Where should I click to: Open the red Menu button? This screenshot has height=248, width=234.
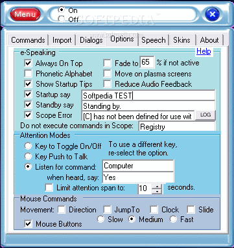(x=25, y=14)
